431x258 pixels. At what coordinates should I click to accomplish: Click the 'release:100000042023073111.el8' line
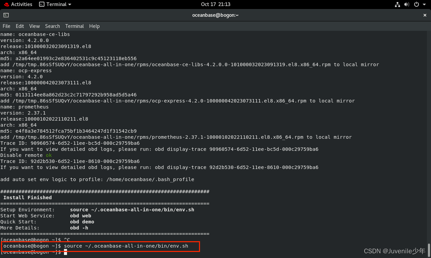coord(45,83)
